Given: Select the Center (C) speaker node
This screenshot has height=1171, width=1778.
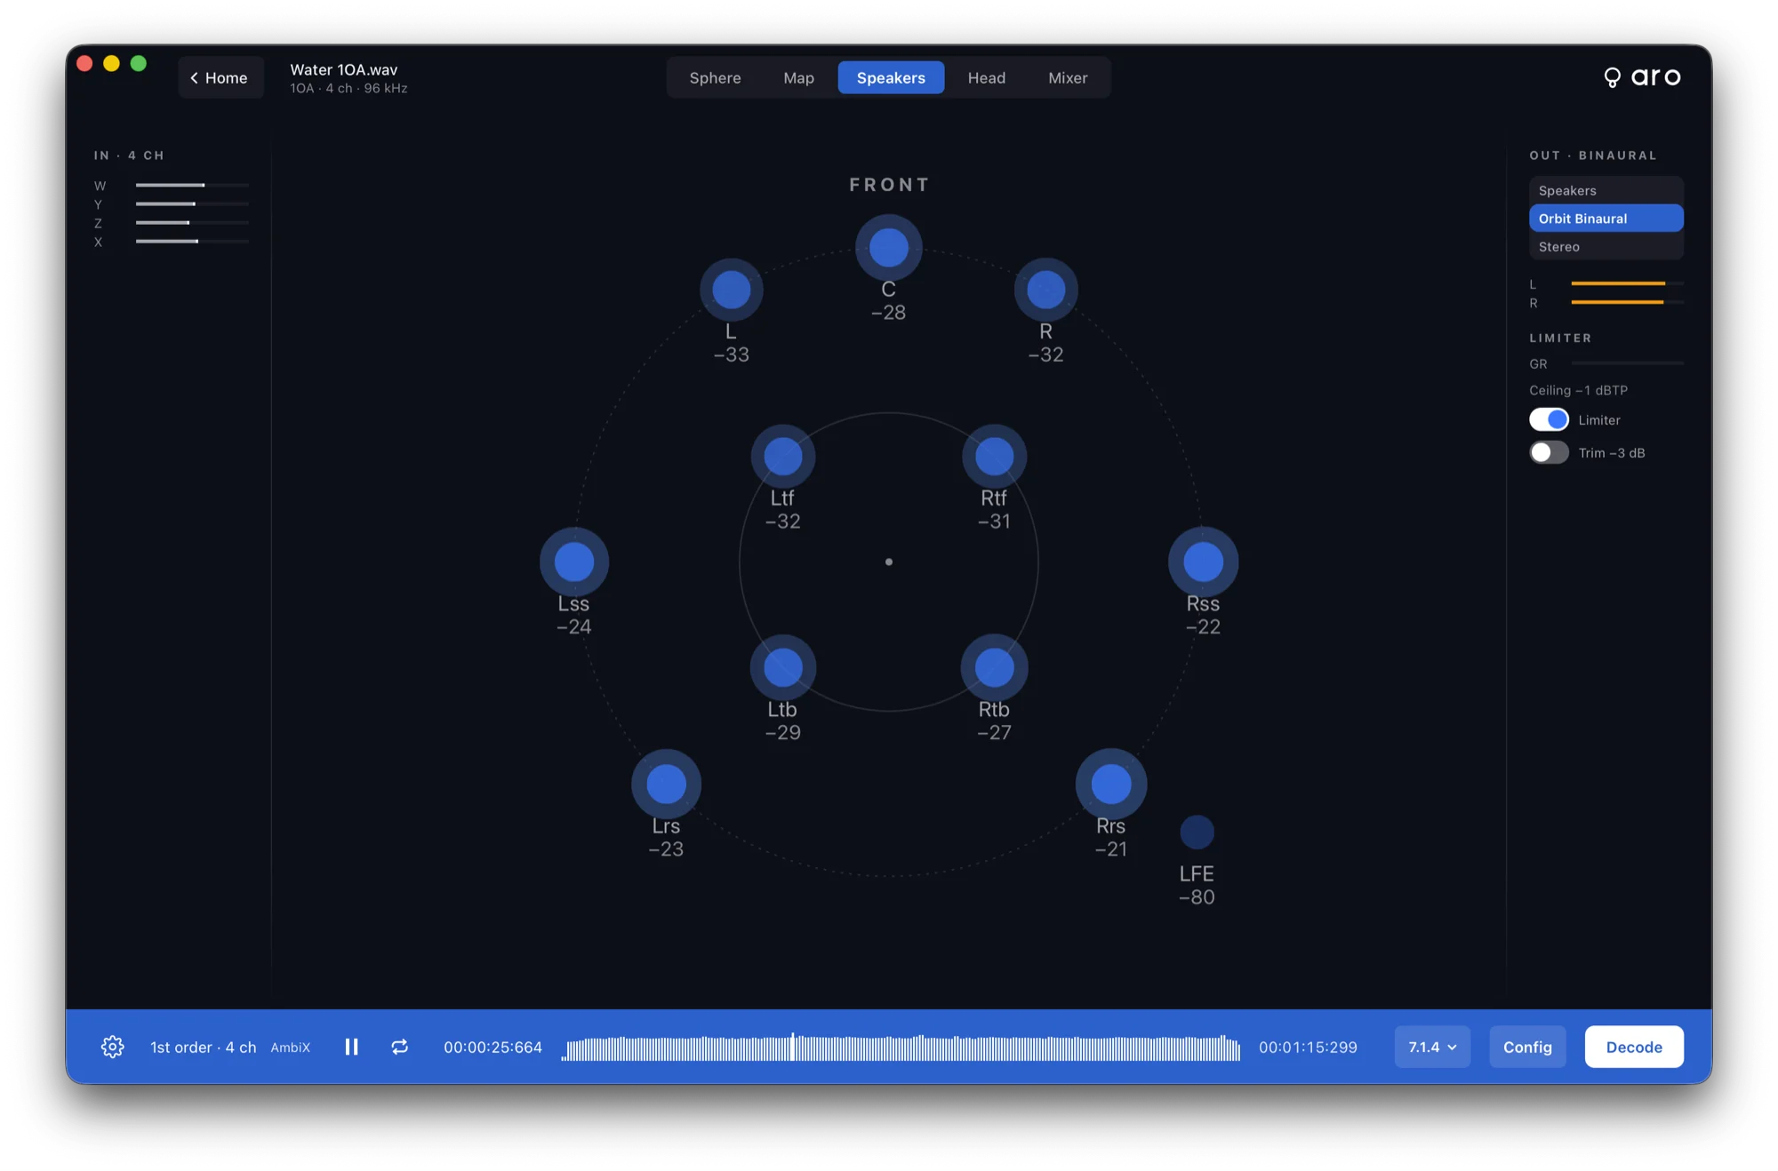Looking at the screenshot, I should click(888, 247).
